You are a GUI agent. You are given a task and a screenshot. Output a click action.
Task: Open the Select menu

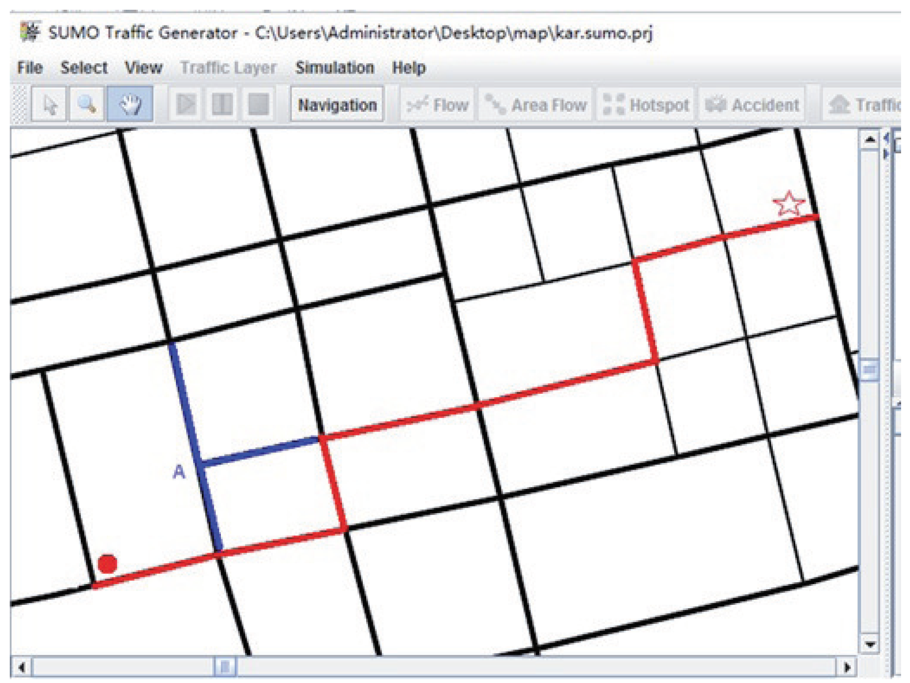click(x=84, y=68)
